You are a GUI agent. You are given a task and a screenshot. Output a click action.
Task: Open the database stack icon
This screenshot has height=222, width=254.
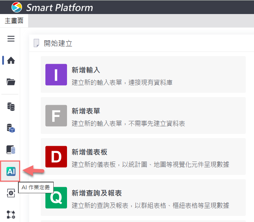click(11, 107)
